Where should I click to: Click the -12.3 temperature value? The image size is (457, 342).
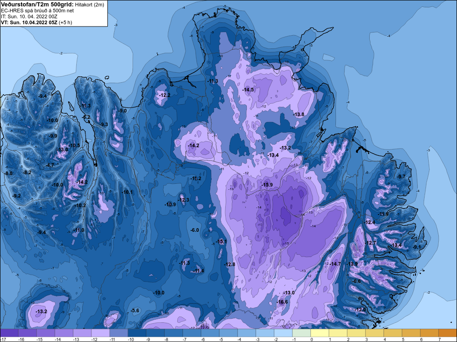click(x=184, y=200)
